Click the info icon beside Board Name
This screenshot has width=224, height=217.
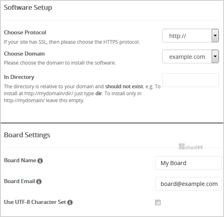tap(40, 161)
